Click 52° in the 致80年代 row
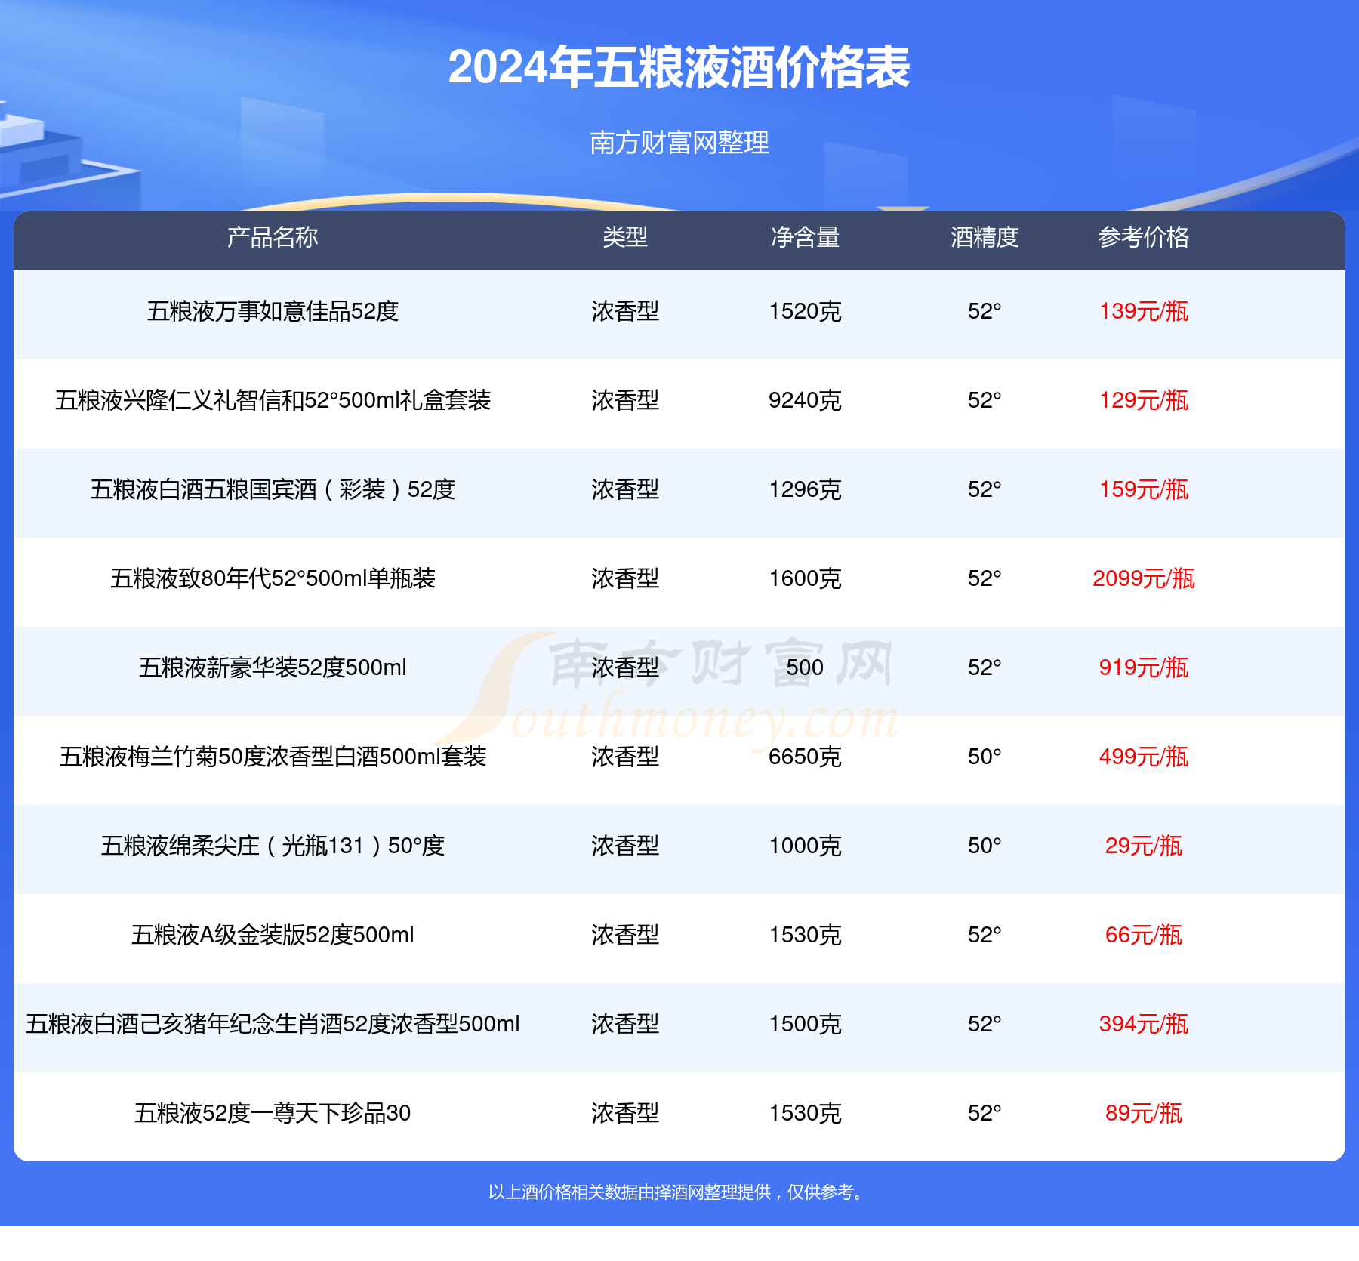The width and height of the screenshot is (1359, 1261). click(985, 578)
